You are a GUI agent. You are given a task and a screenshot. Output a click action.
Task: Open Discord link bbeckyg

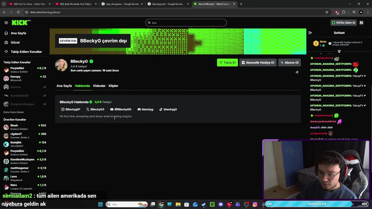tap(145, 109)
